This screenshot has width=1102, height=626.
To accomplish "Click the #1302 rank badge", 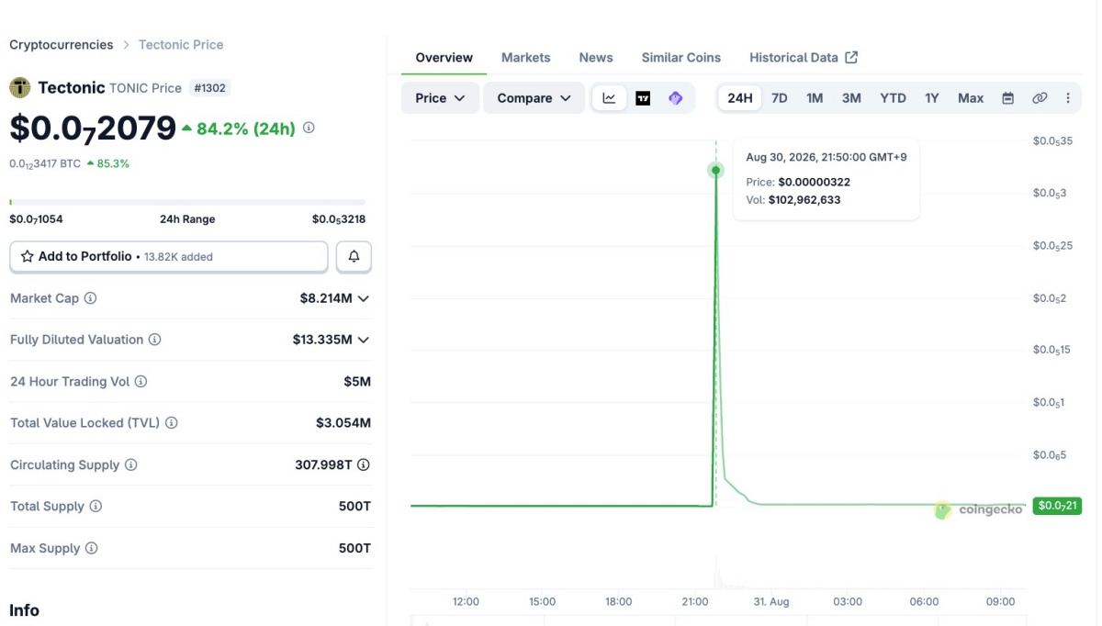I will tap(209, 88).
